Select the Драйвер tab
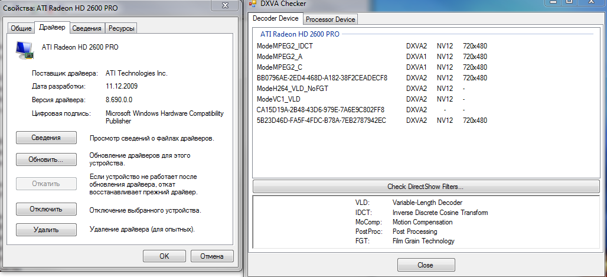 click(x=53, y=28)
